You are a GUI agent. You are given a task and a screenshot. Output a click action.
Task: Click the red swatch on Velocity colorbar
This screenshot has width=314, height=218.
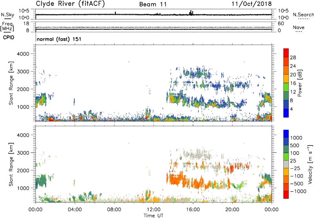point(286,195)
